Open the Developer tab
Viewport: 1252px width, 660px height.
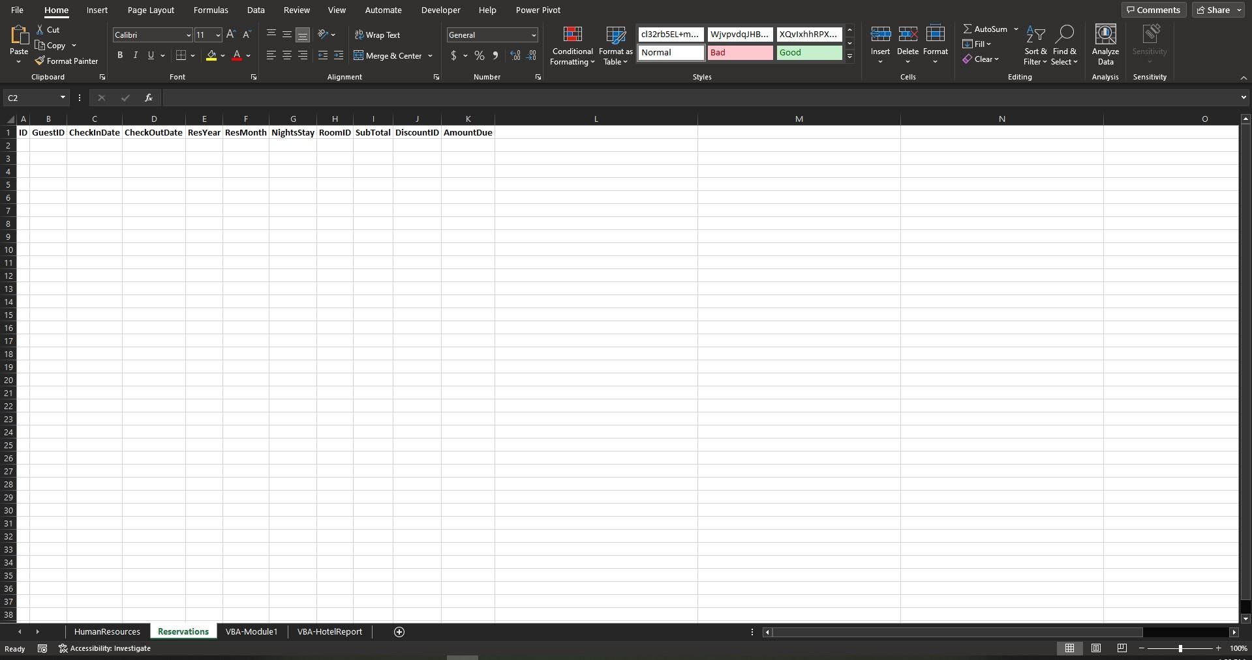(440, 10)
